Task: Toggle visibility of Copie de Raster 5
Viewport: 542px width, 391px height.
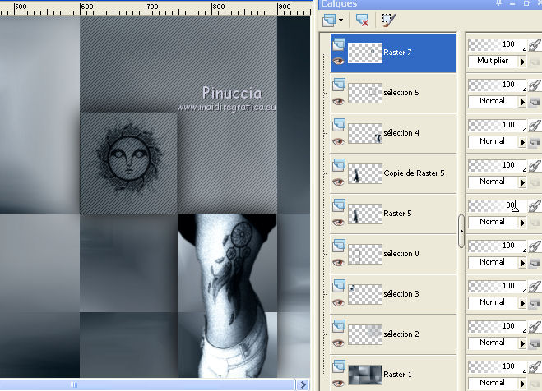Action: [x=338, y=182]
